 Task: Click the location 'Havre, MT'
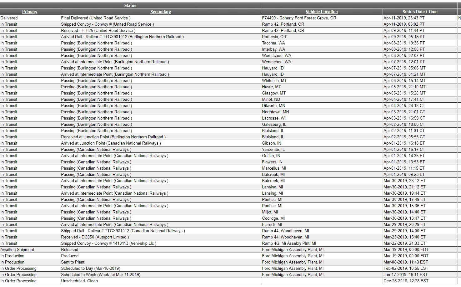coord(271,87)
